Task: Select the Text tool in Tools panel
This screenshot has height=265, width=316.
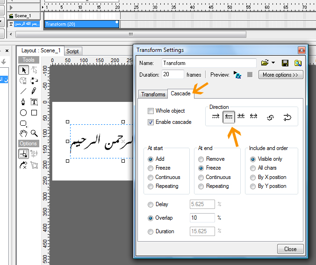Action: tap(34, 101)
